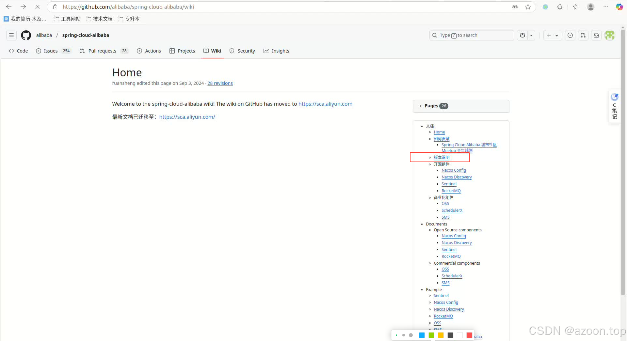
Task: Click the GitHub Octocat logo
Action: [x=26, y=35]
